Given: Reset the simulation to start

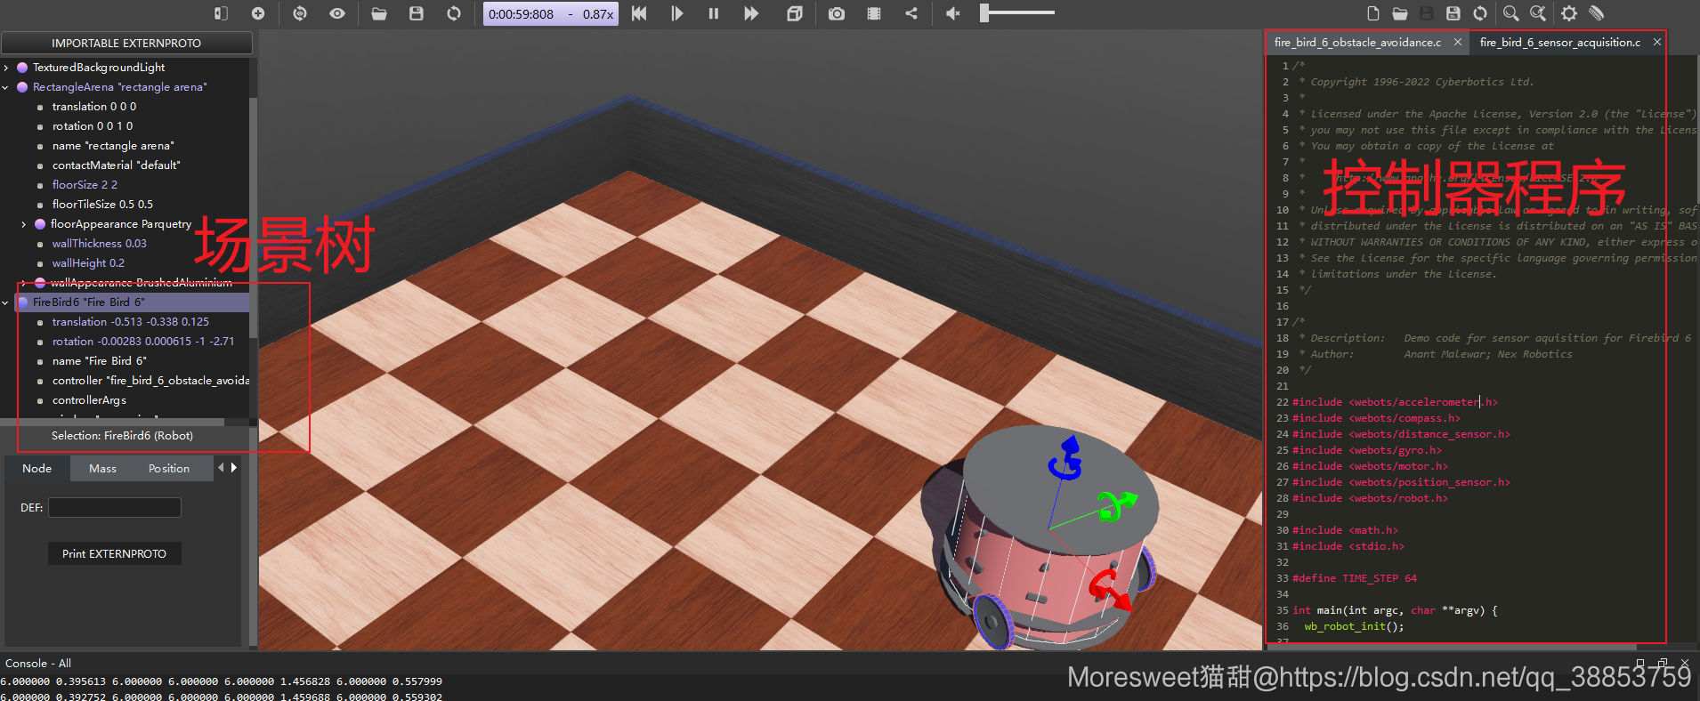Looking at the screenshot, I should tap(639, 13).
